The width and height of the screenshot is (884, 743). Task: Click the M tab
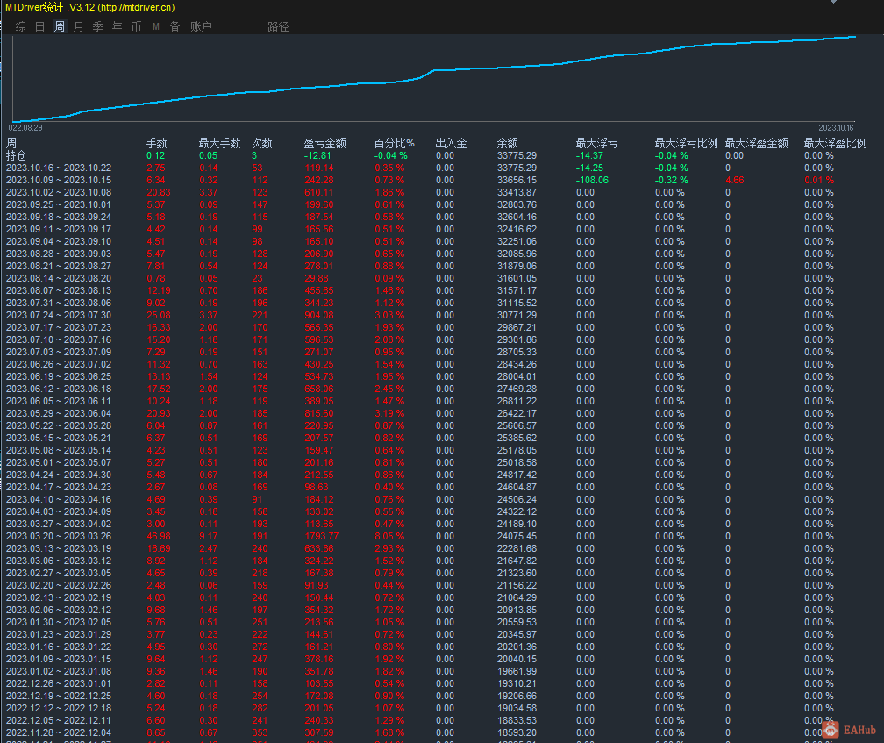156,26
